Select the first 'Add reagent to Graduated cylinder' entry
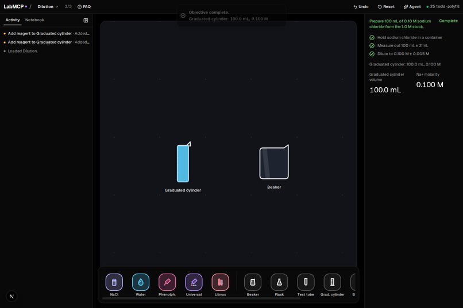This screenshot has width=463, height=308. coord(47,34)
